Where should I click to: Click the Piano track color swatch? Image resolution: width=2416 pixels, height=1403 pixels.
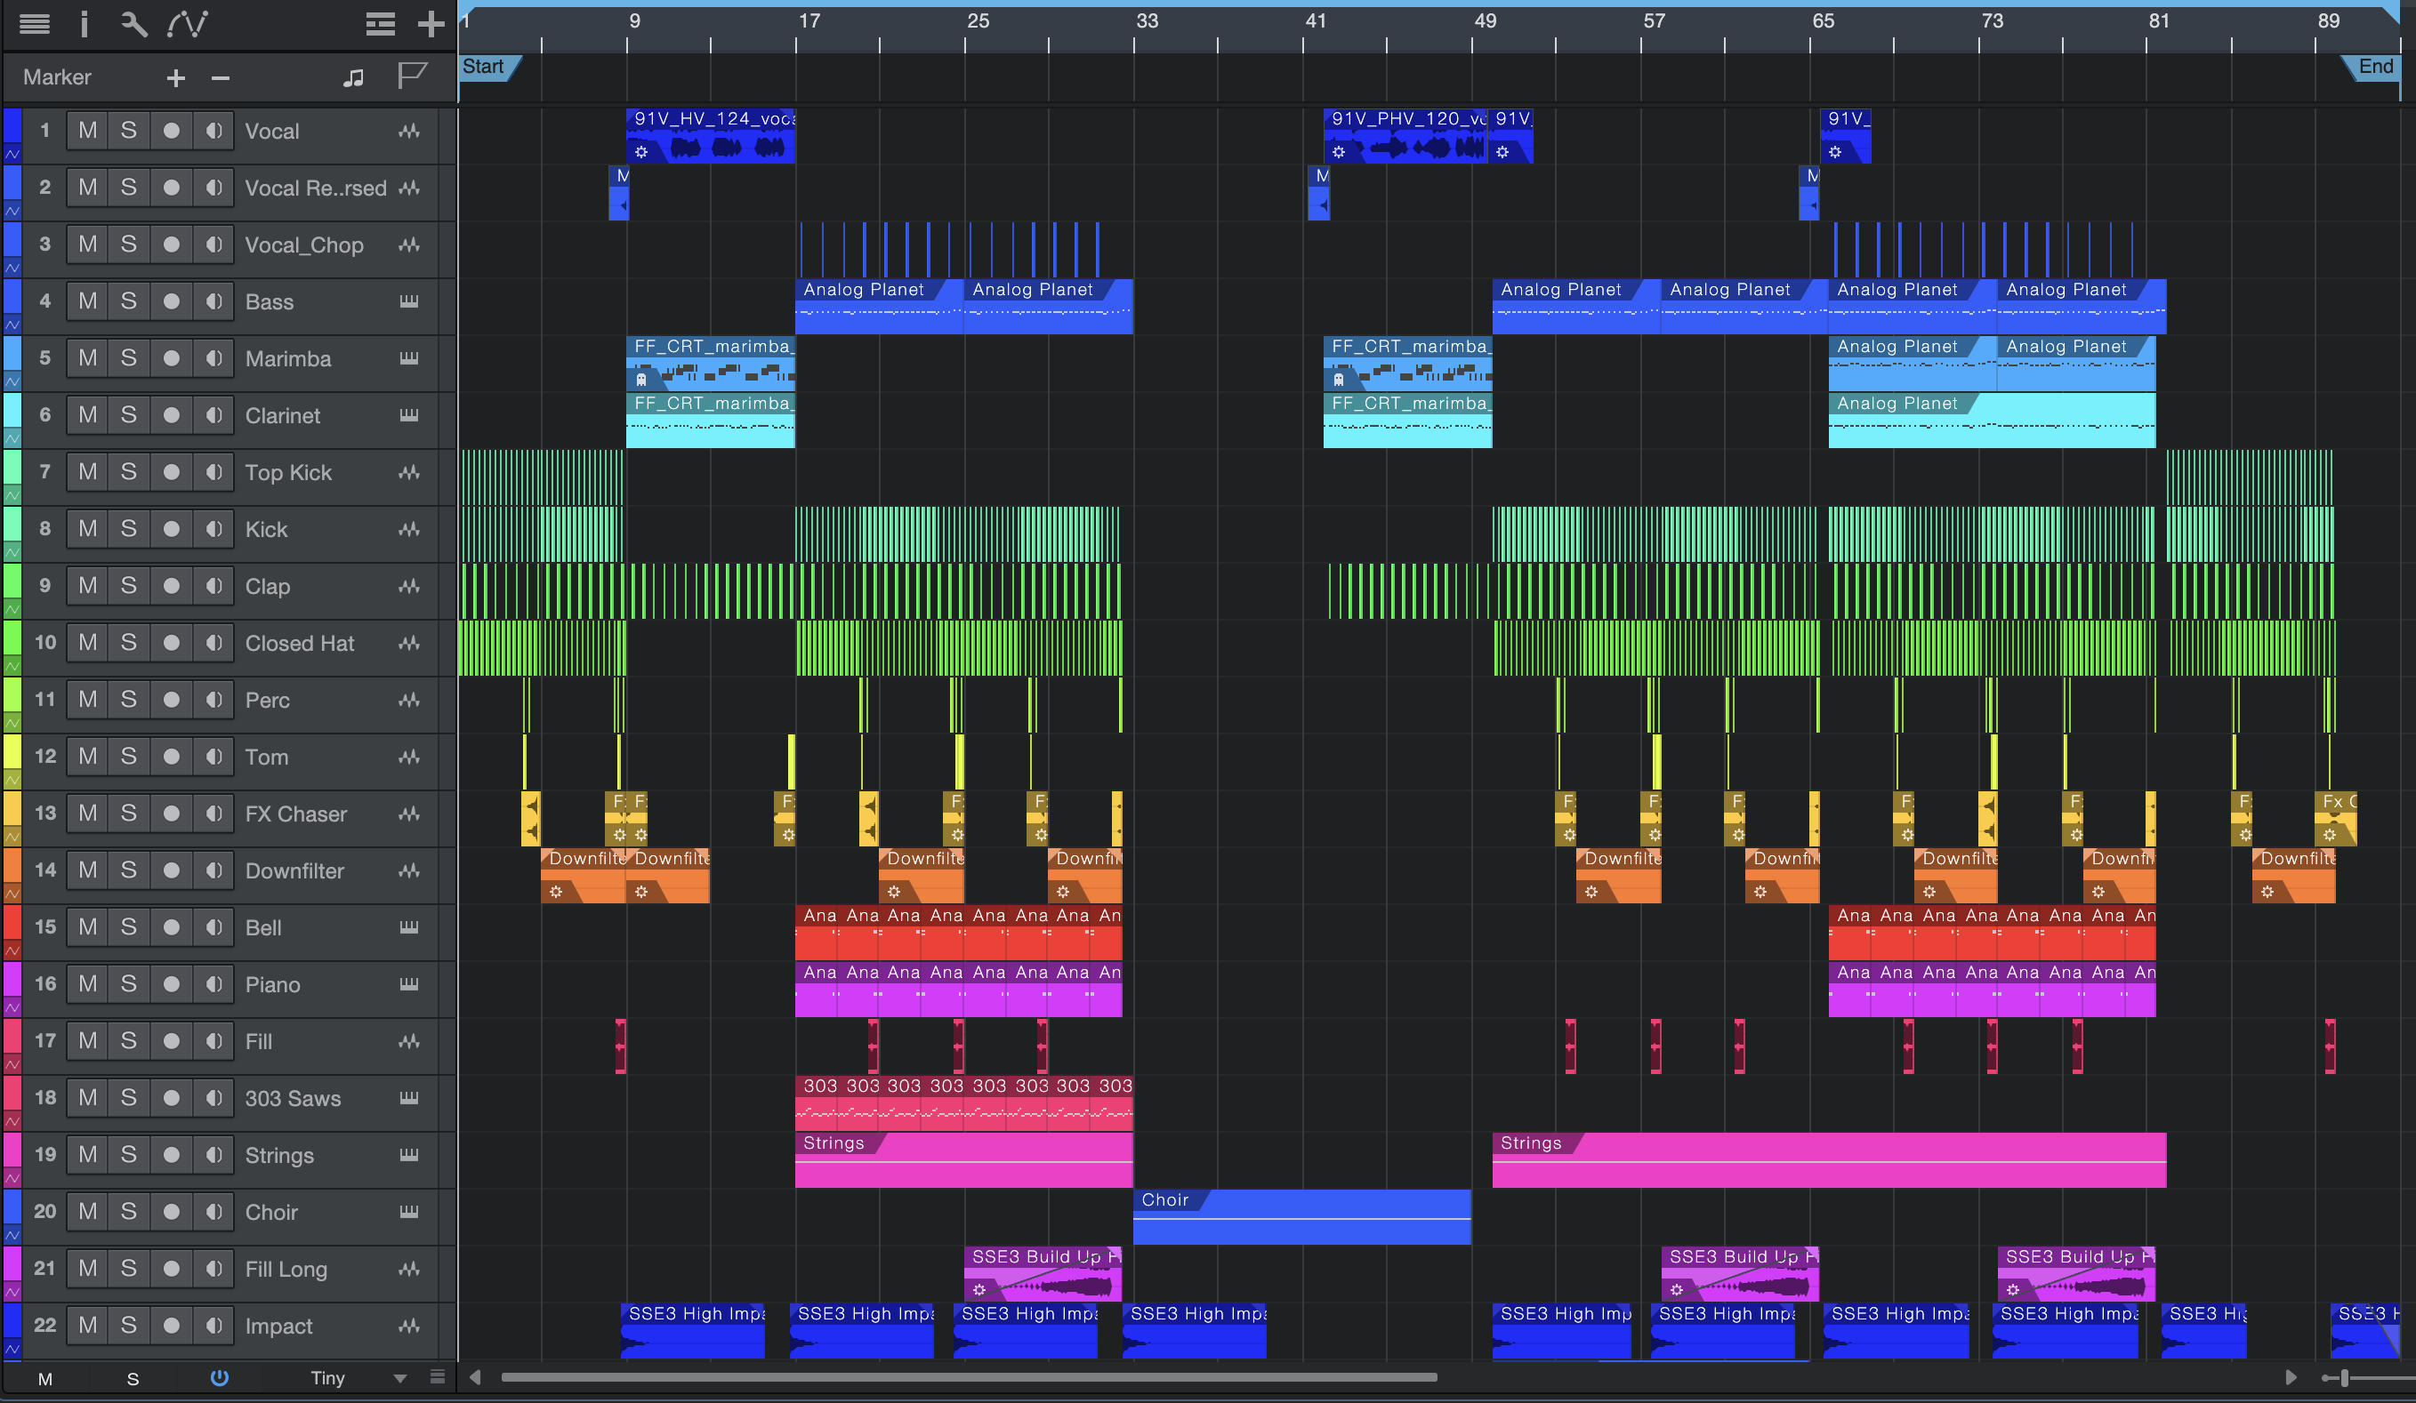[12, 977]
